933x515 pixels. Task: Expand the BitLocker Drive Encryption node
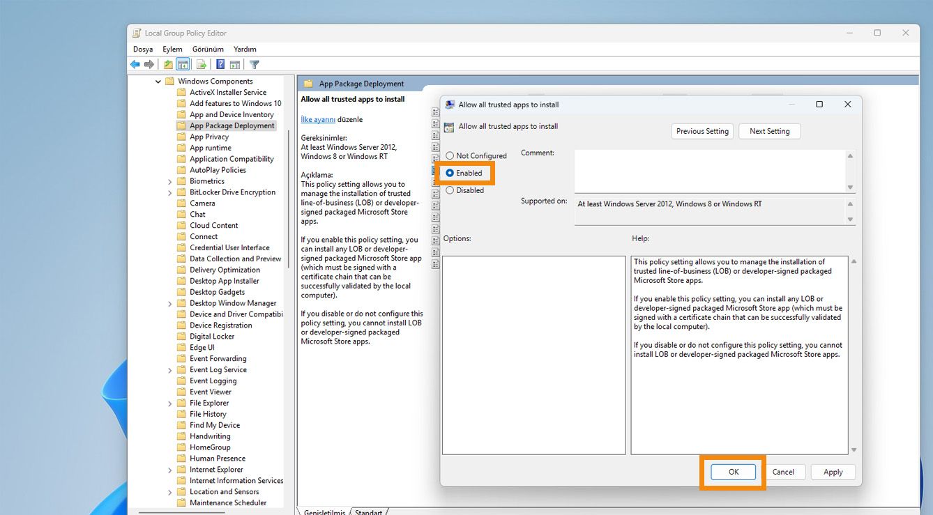[x=170, y=192]
